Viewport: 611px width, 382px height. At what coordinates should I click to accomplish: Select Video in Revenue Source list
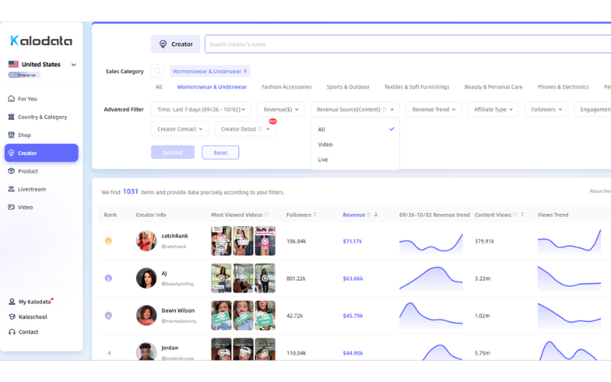tap(355, 144)
